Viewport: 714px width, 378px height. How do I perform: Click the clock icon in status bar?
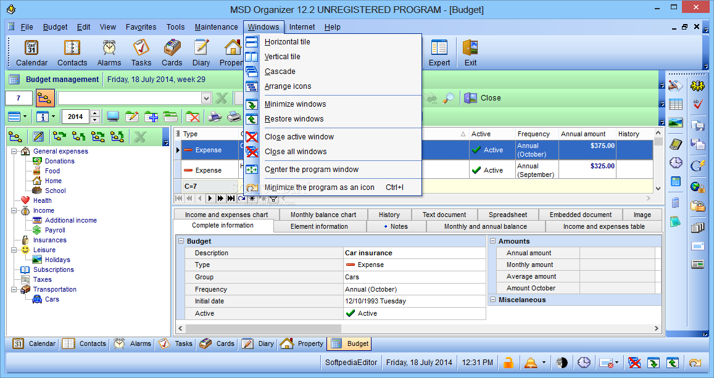coord(584,363)
